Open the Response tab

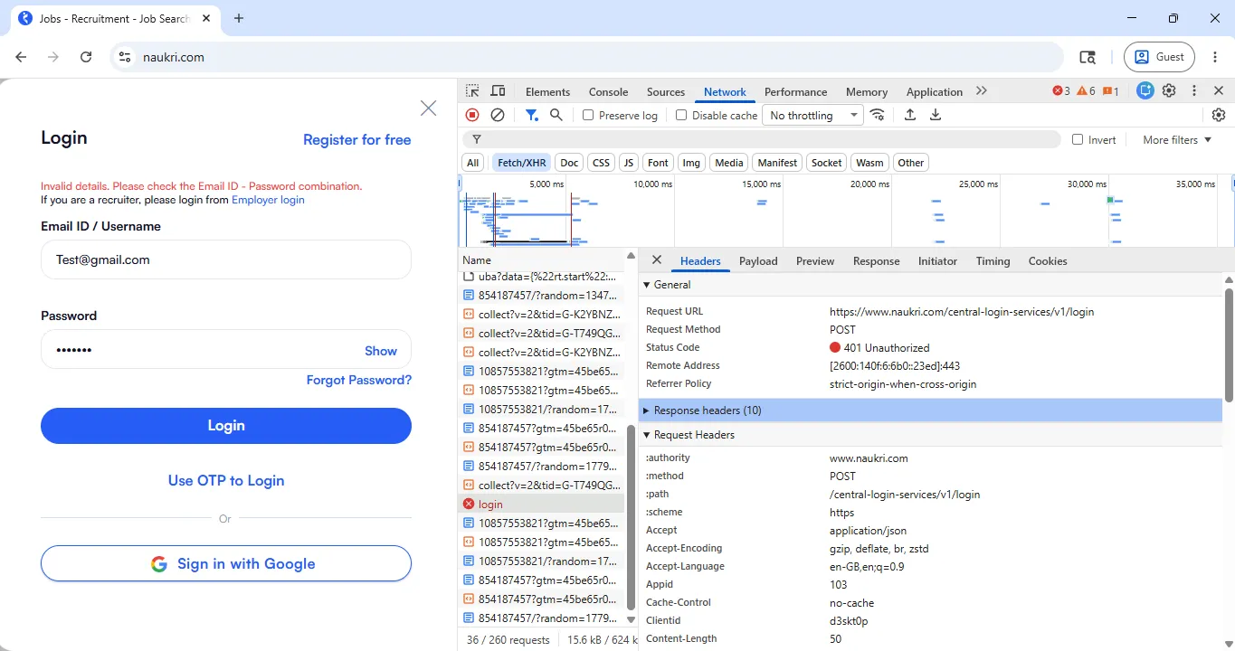point(876,260)
